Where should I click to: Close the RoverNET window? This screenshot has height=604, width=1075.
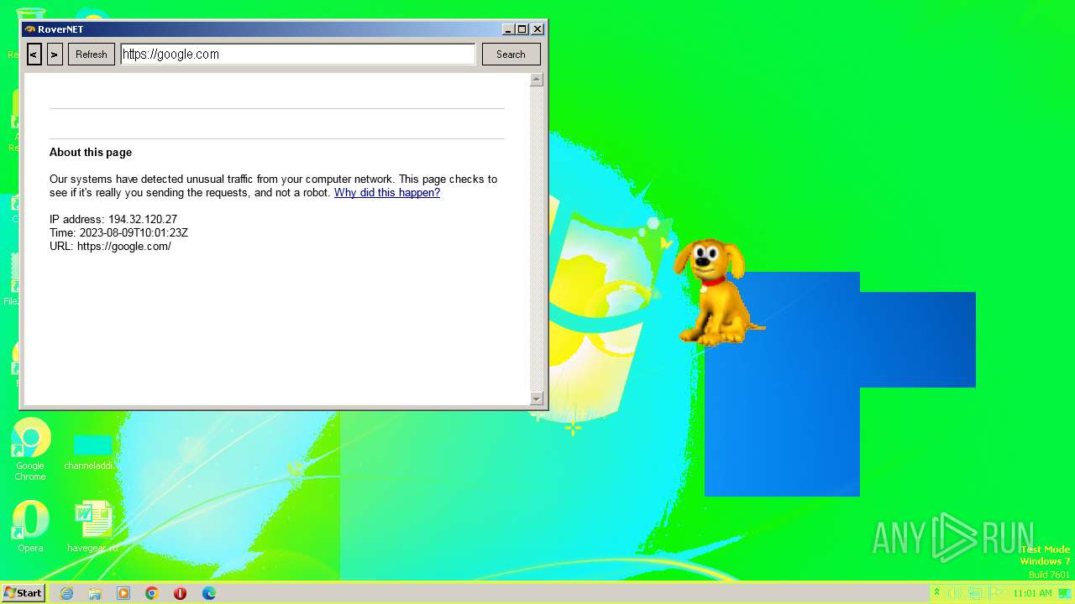tap(537, 29)
